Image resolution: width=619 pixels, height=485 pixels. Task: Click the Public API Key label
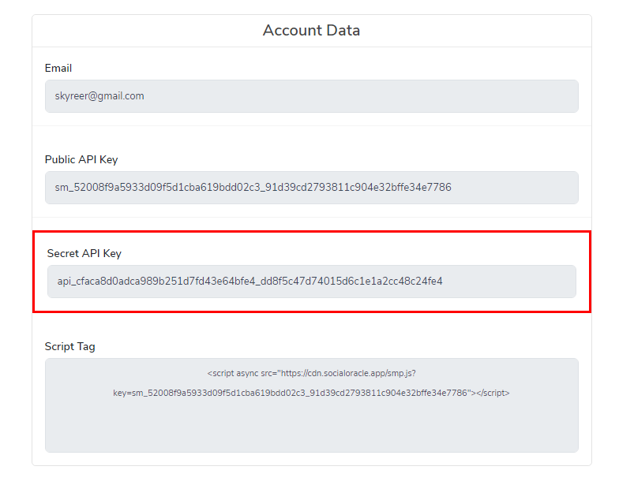81,159
